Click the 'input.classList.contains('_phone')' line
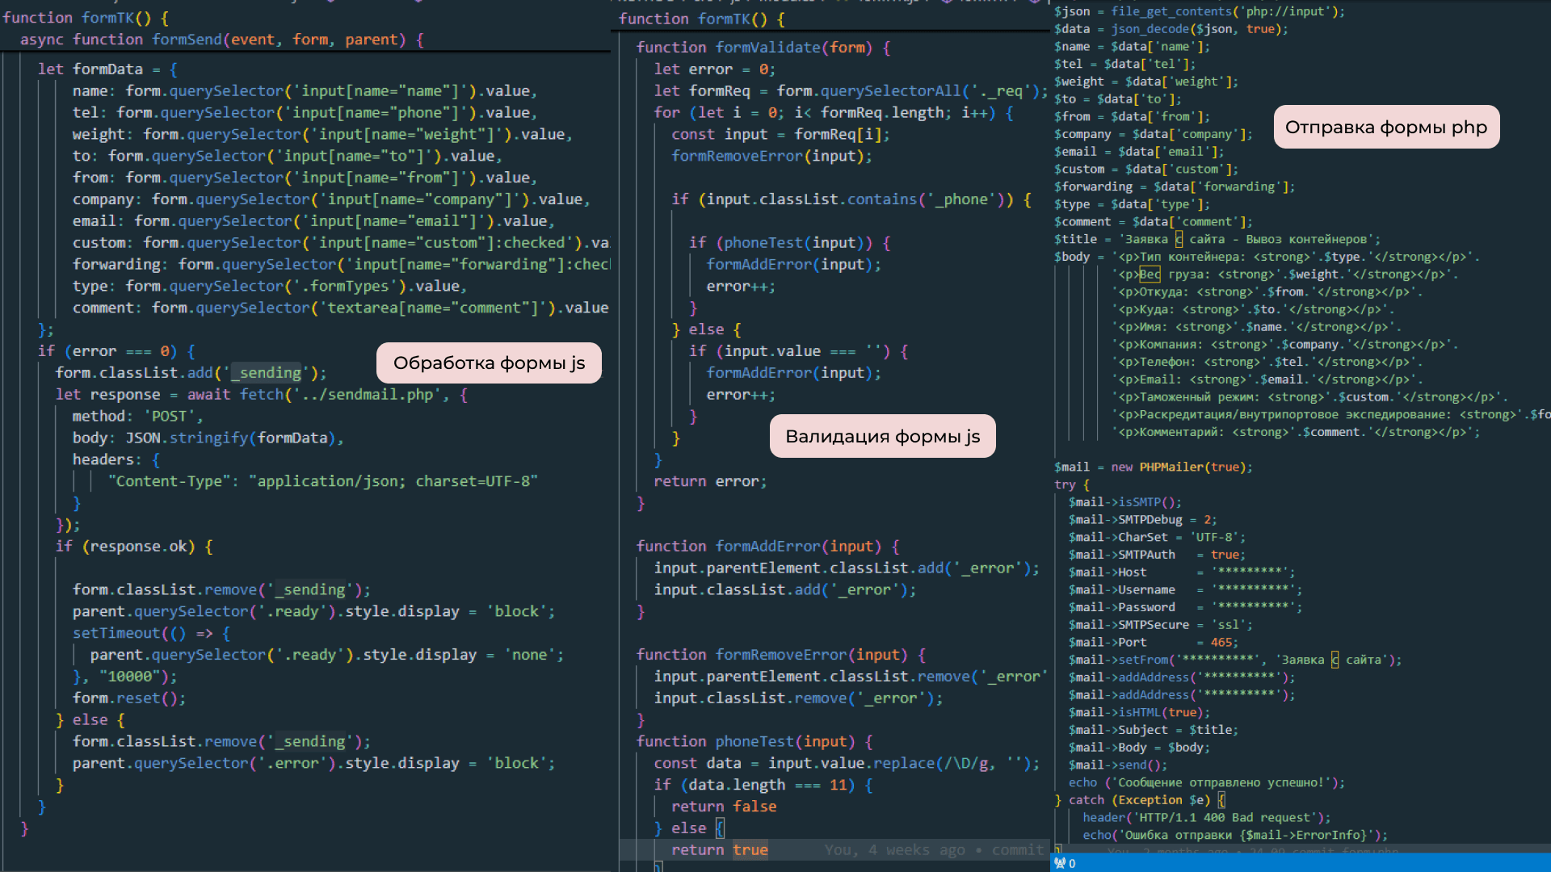Viewport: 1551px width, 872px height. pos(851,199)
